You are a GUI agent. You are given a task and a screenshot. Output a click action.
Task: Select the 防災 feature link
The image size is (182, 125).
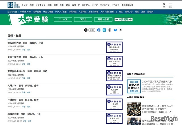tap(121, 12)
